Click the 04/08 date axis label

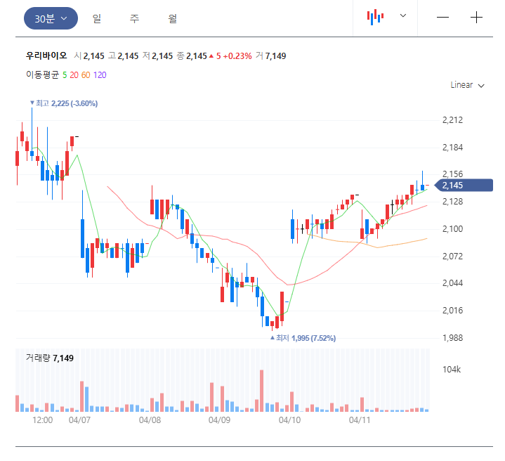[x=150, y=420]
